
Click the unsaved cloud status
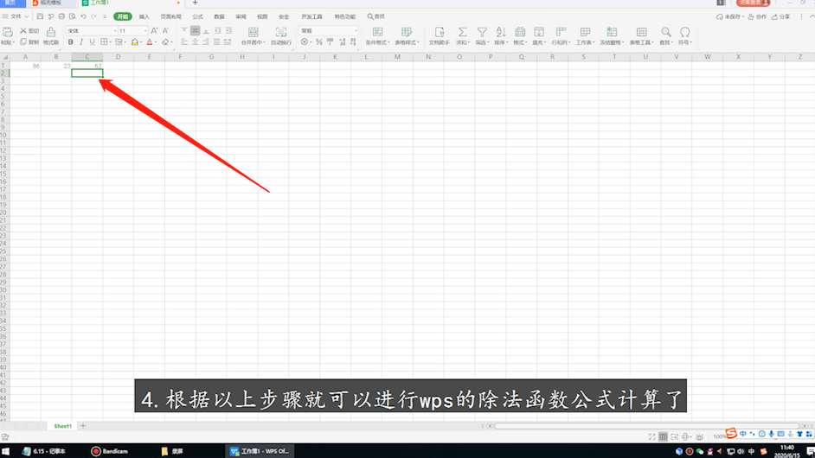pos(729,16)
